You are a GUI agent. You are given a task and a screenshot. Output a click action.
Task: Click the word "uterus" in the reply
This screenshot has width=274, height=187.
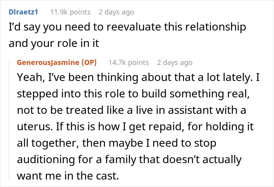coord(34,127)
